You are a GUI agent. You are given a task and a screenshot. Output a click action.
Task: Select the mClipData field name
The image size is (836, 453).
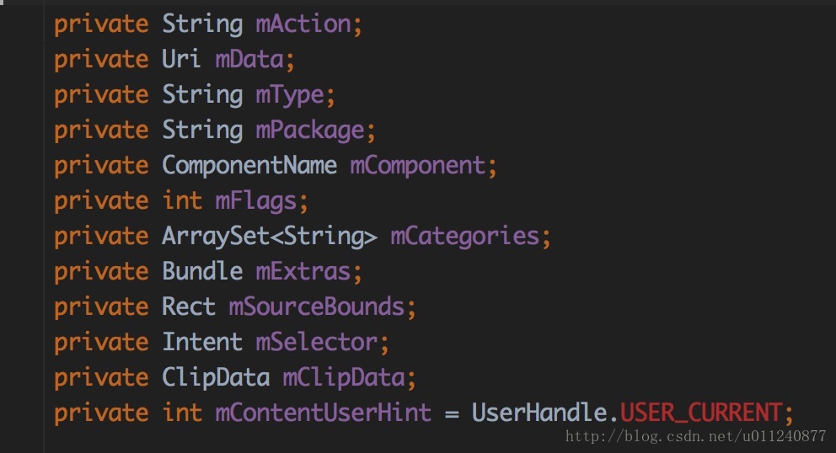pyautogui.click(x=344, y=378)
